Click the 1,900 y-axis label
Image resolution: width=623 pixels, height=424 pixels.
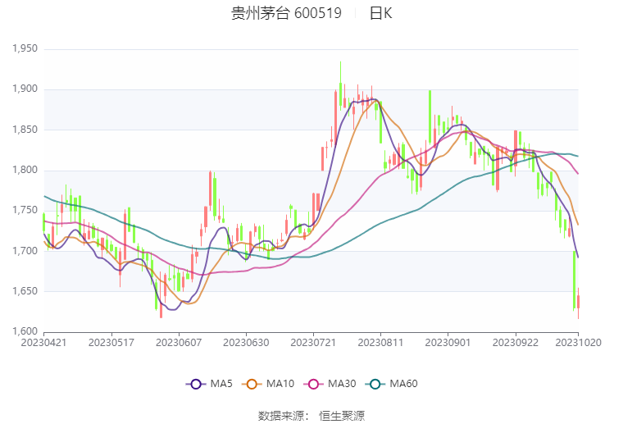point(25,89)
